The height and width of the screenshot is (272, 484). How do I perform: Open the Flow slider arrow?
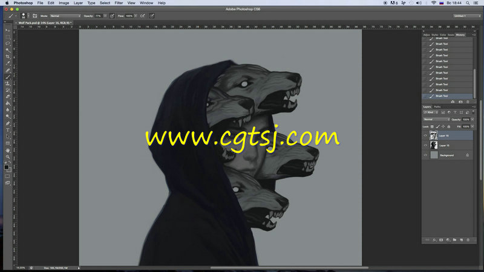pyautogui.click(x=136, y=16)
